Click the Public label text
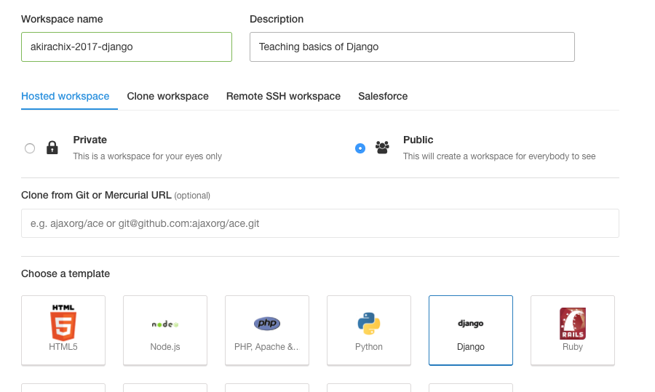The height and width of the screenshot is (392, 655). tap(418, 140)
